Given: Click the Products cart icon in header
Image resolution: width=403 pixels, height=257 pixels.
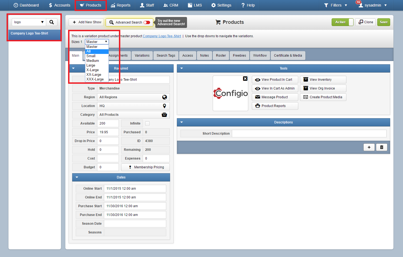Looking at the screenshot, I should coord(218,22).
